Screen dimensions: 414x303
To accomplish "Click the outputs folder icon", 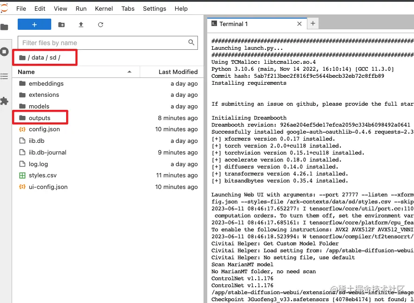I will [x=22, y=118].
